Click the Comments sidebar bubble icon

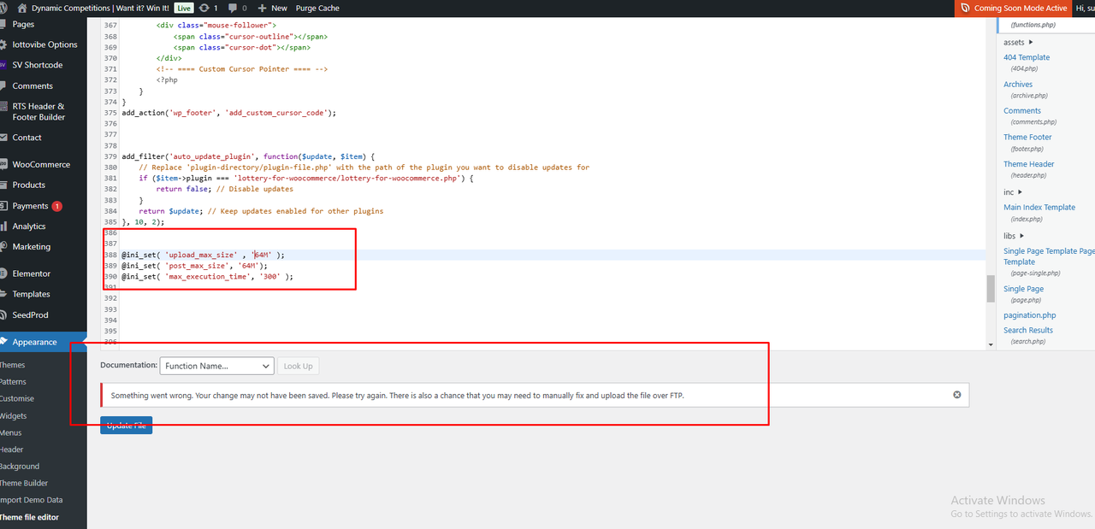tap(3, 85)
